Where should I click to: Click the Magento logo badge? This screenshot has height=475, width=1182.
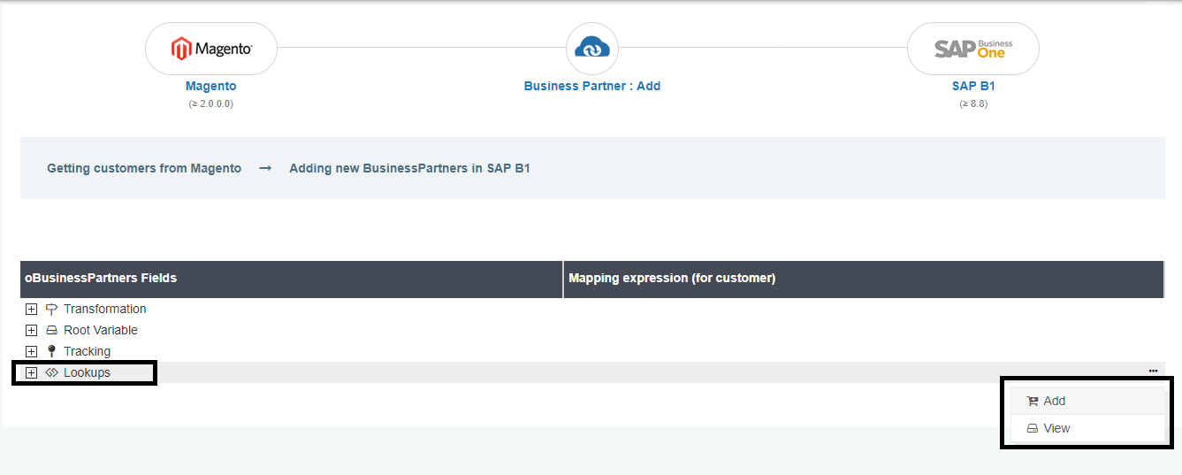coord(211,49)
